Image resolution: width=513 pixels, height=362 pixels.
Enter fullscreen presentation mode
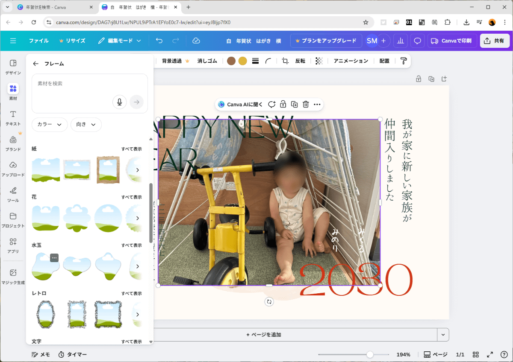click(x=490, y=355)
